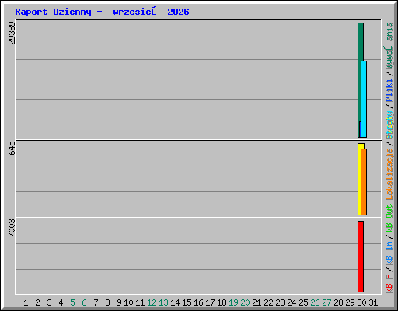Click green weekend day 27 label
The width and height of the screenshot is (398, 311).
pyautogui.click(x=326, y=302)
